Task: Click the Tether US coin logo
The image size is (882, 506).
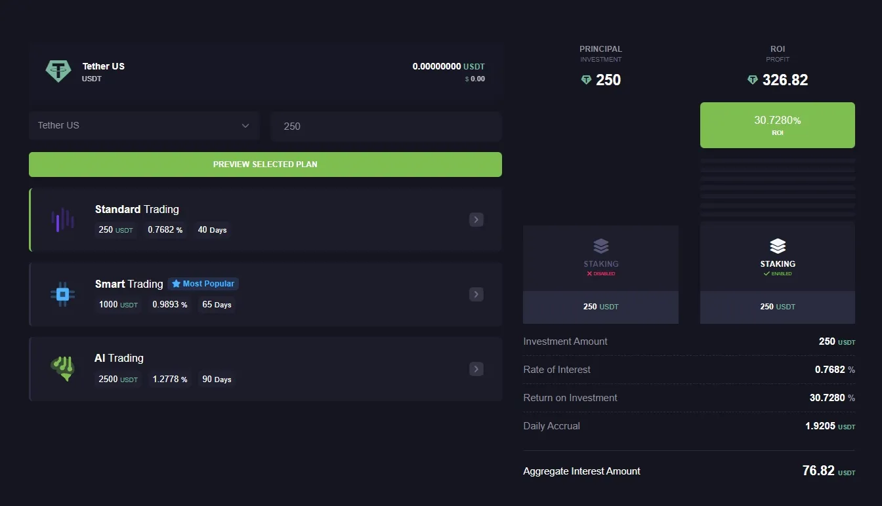Action: [58, 71]
